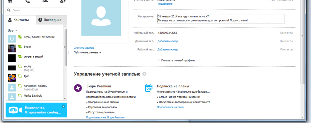The height and width of the screenshot is (123, 311).
Task: Click Echo Sound Test Service avatar
Action: point(12,38)
